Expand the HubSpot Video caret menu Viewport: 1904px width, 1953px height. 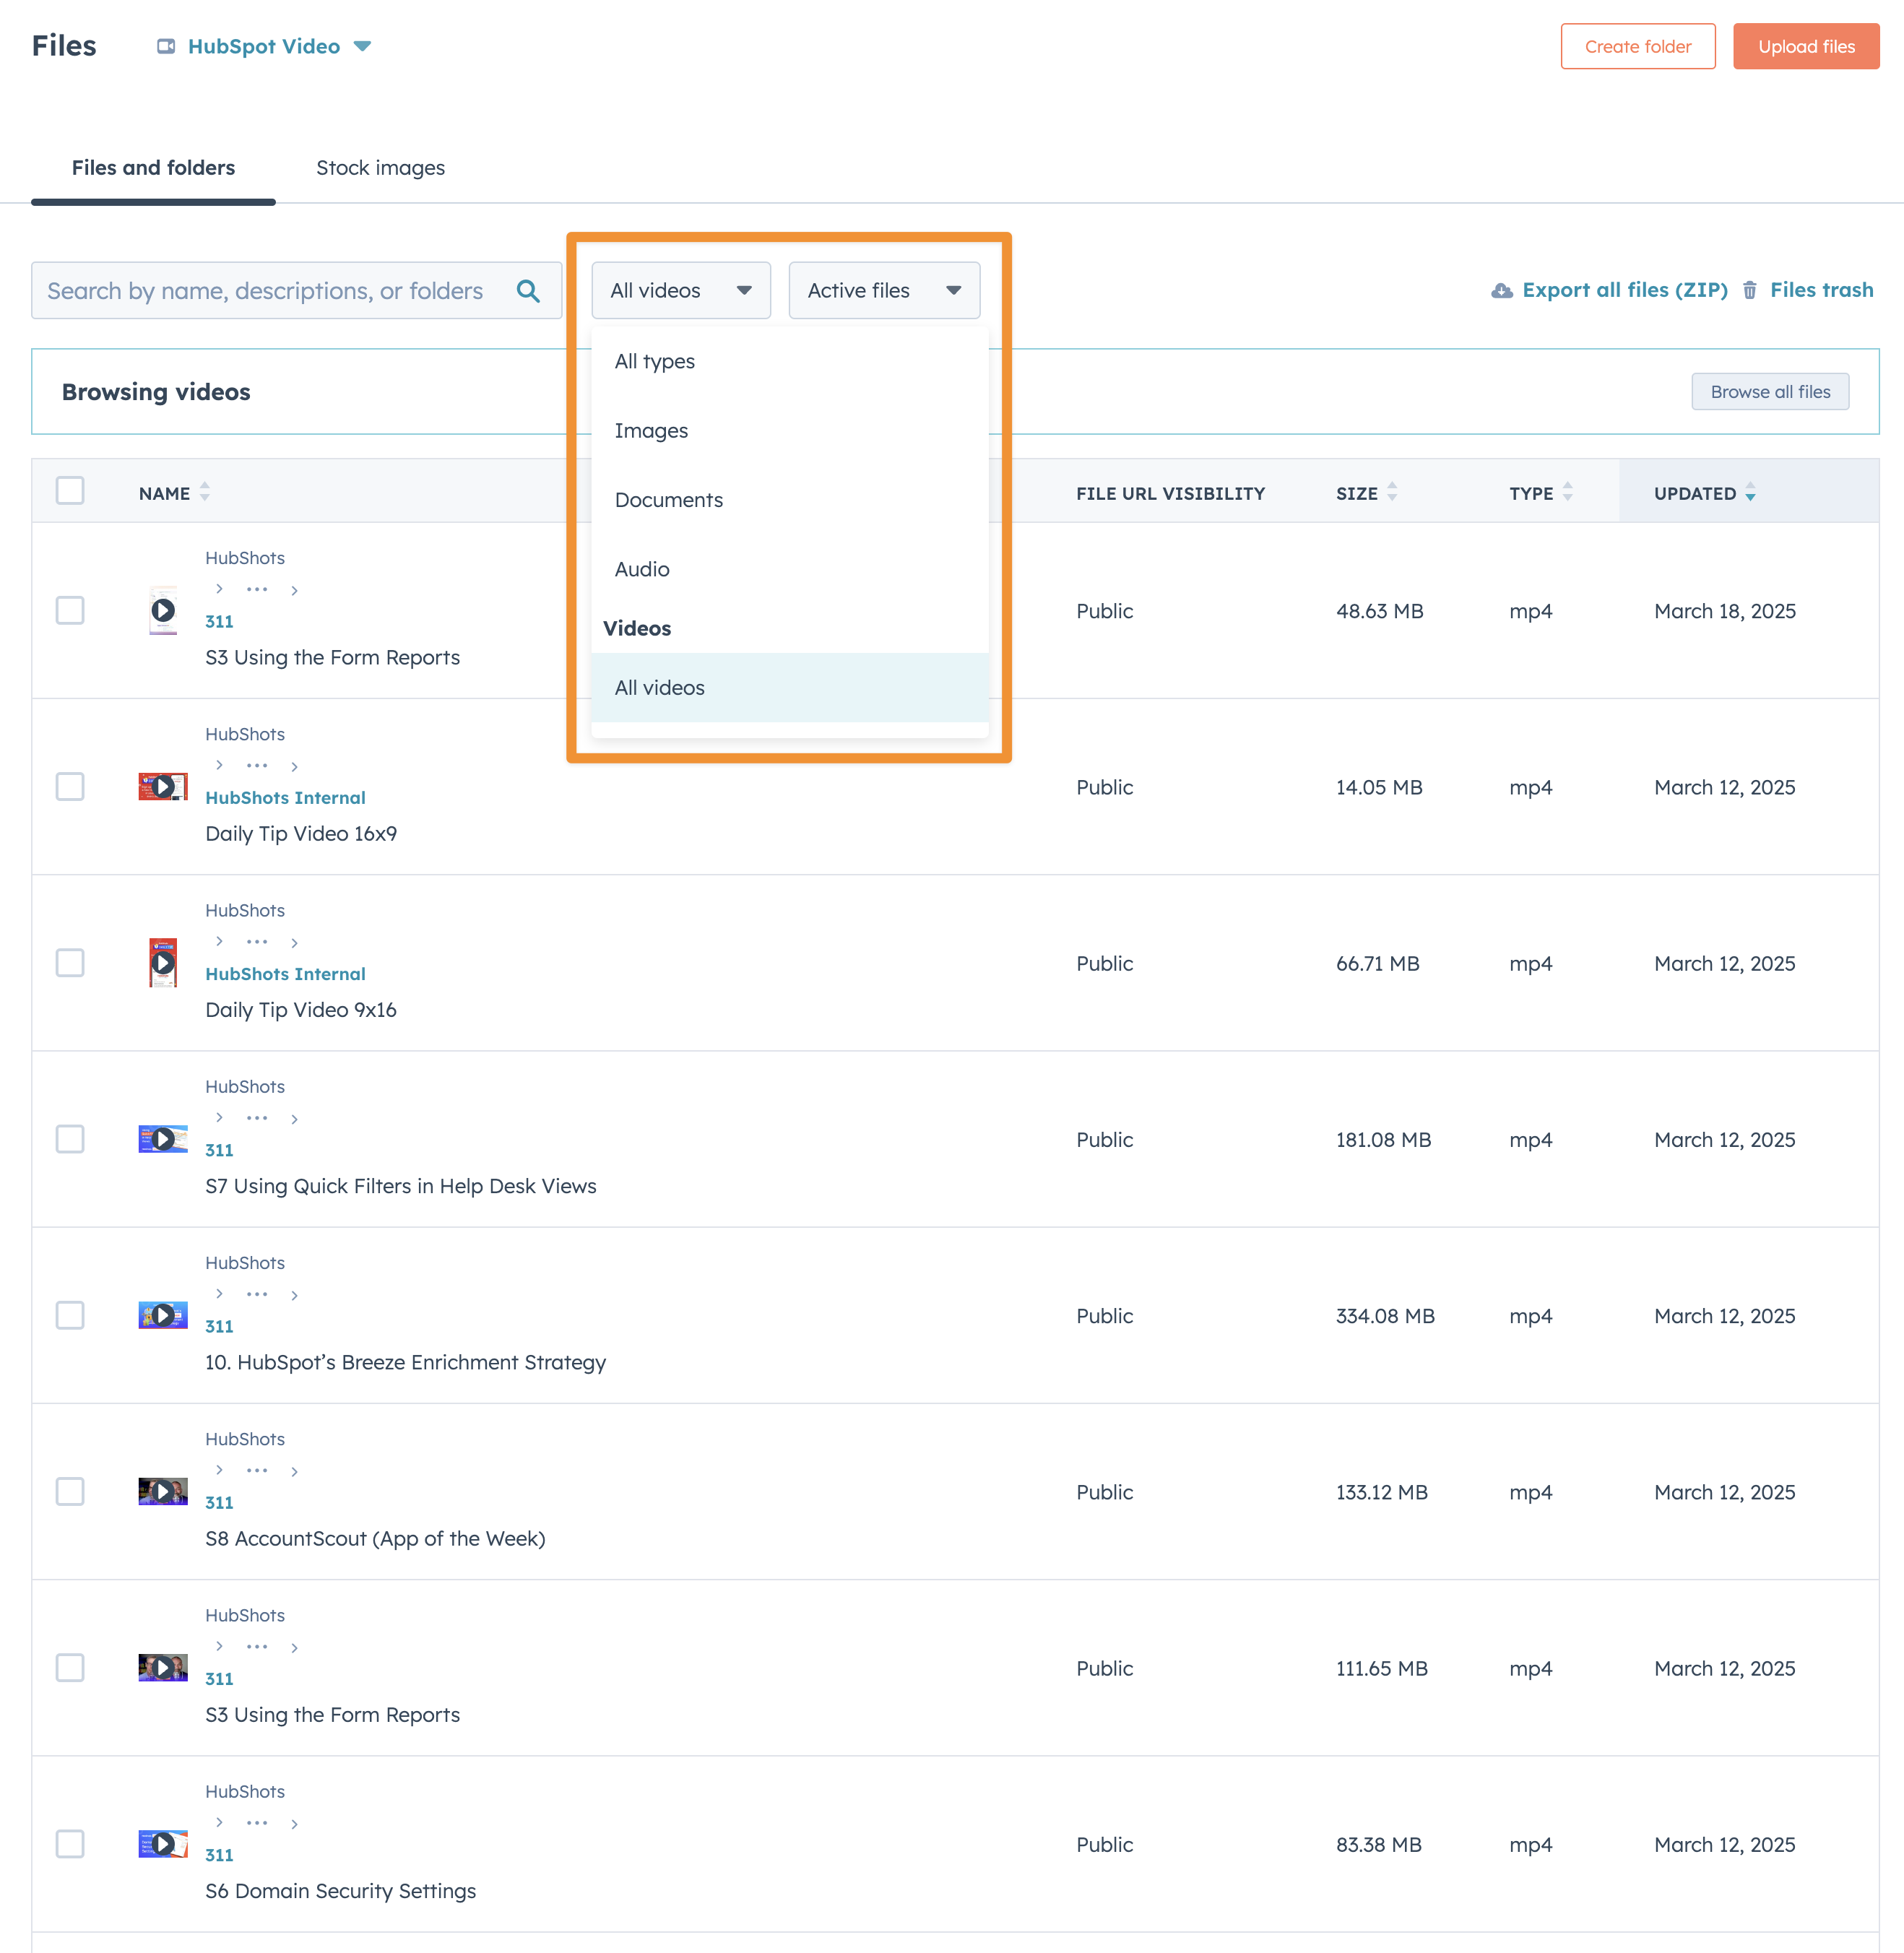tap(363, 46)
